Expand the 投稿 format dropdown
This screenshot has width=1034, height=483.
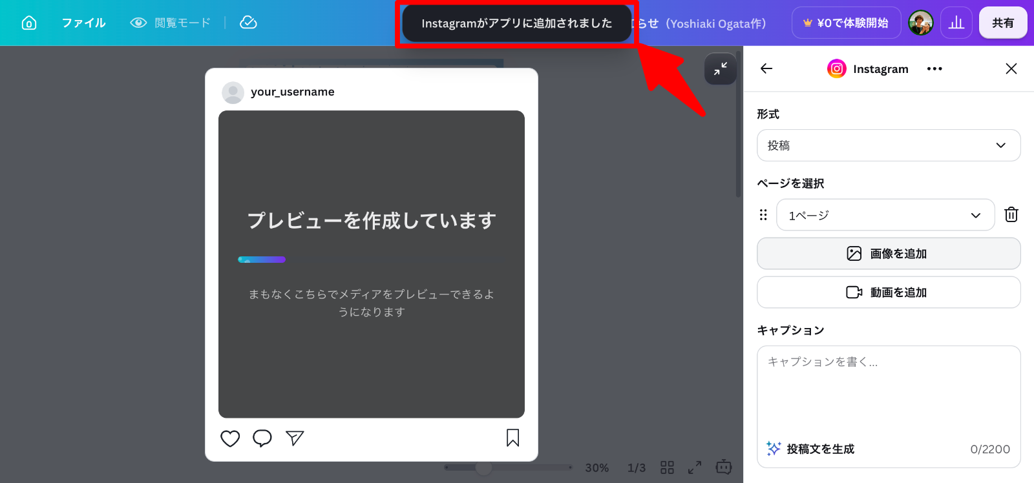pyautogui.click(x=889, y=145)
